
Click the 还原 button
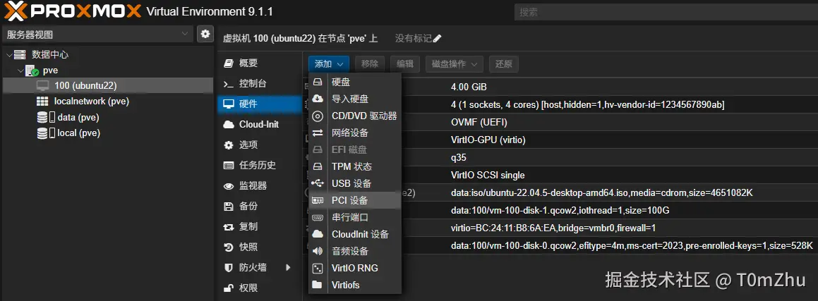click(x=503, y=64)
